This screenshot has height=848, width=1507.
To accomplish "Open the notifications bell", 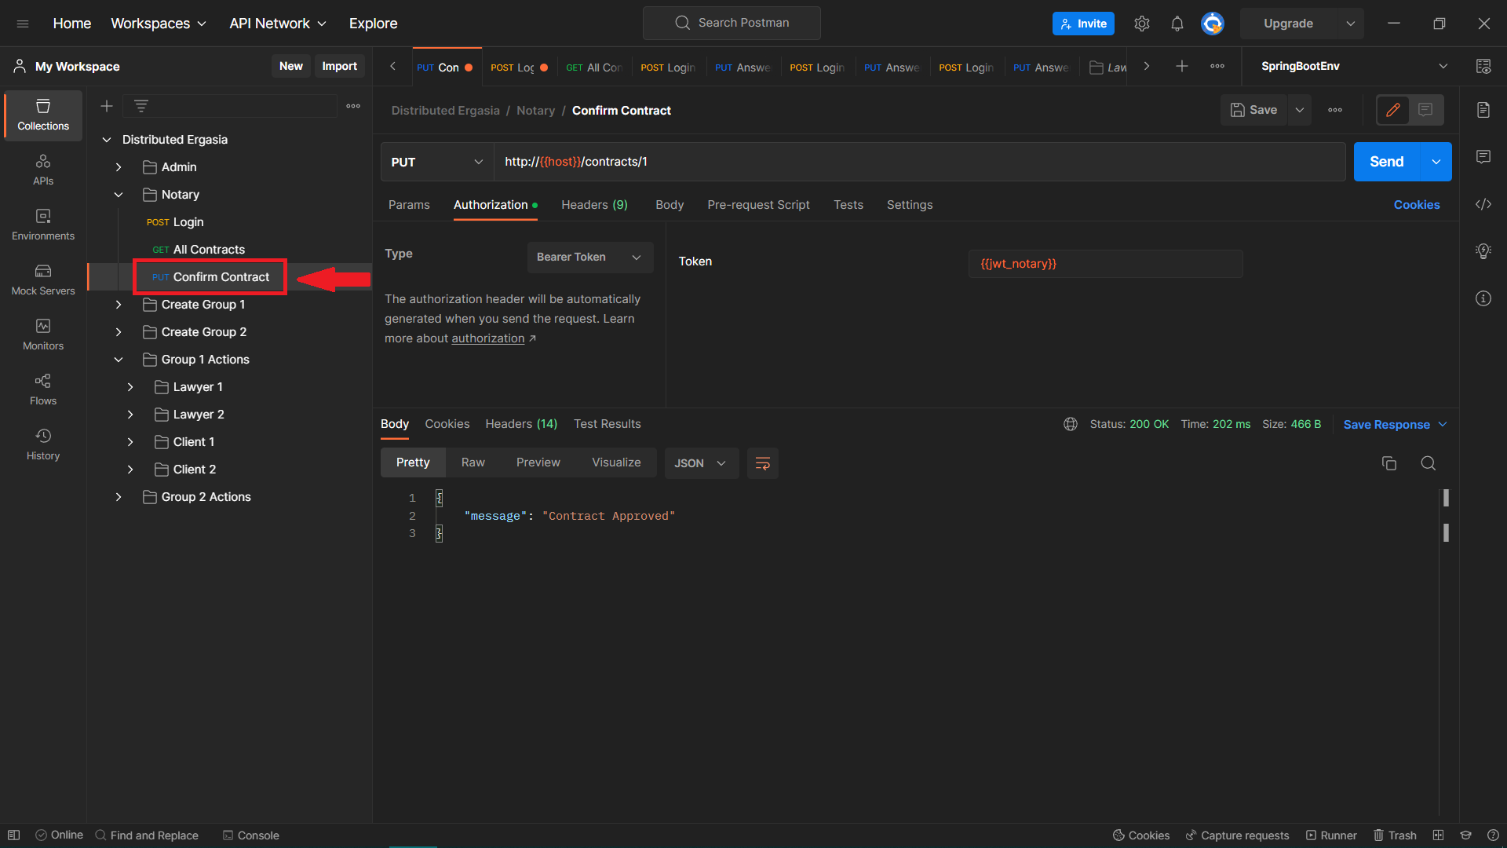I will click(x=1177, y=24).
